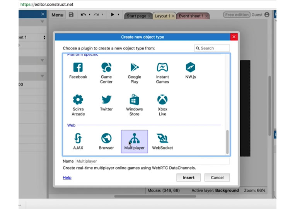Close the Start page tab
Viewport: 295px width, 209px height.
pyautogui.click(x=149, y=16)
